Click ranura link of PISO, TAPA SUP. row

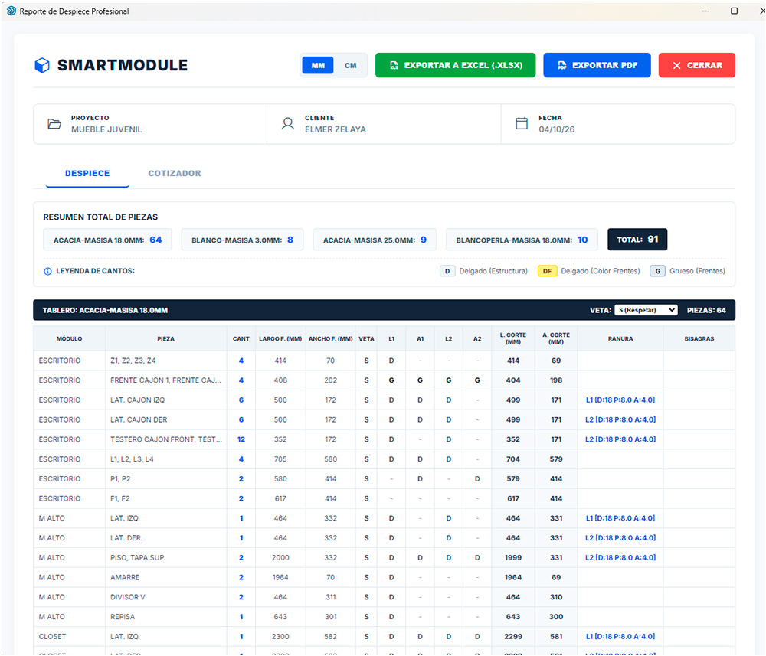tap(620, 557)
